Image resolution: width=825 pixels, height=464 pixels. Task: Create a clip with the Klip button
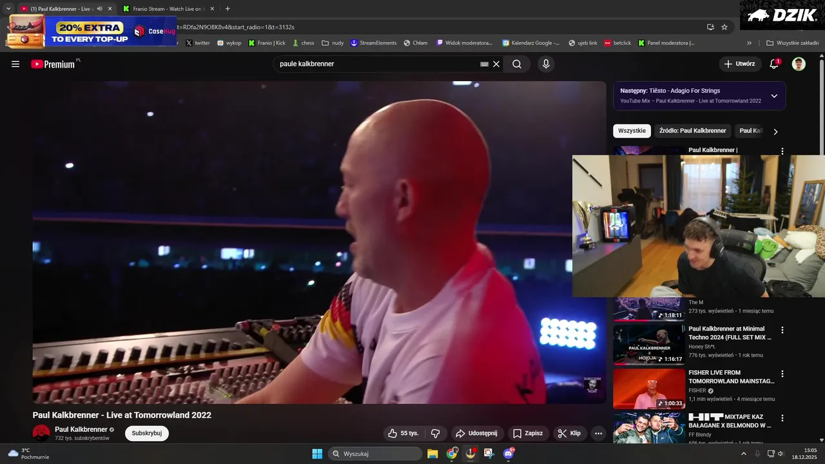click(569, 433)
